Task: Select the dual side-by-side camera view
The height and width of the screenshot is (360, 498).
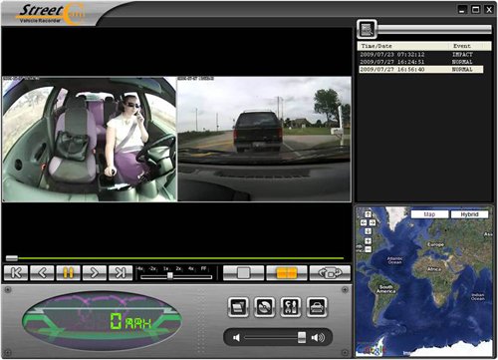Action: tap(287, 273)
